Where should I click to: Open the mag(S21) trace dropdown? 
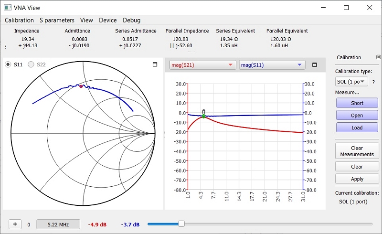tap(203, 64)
